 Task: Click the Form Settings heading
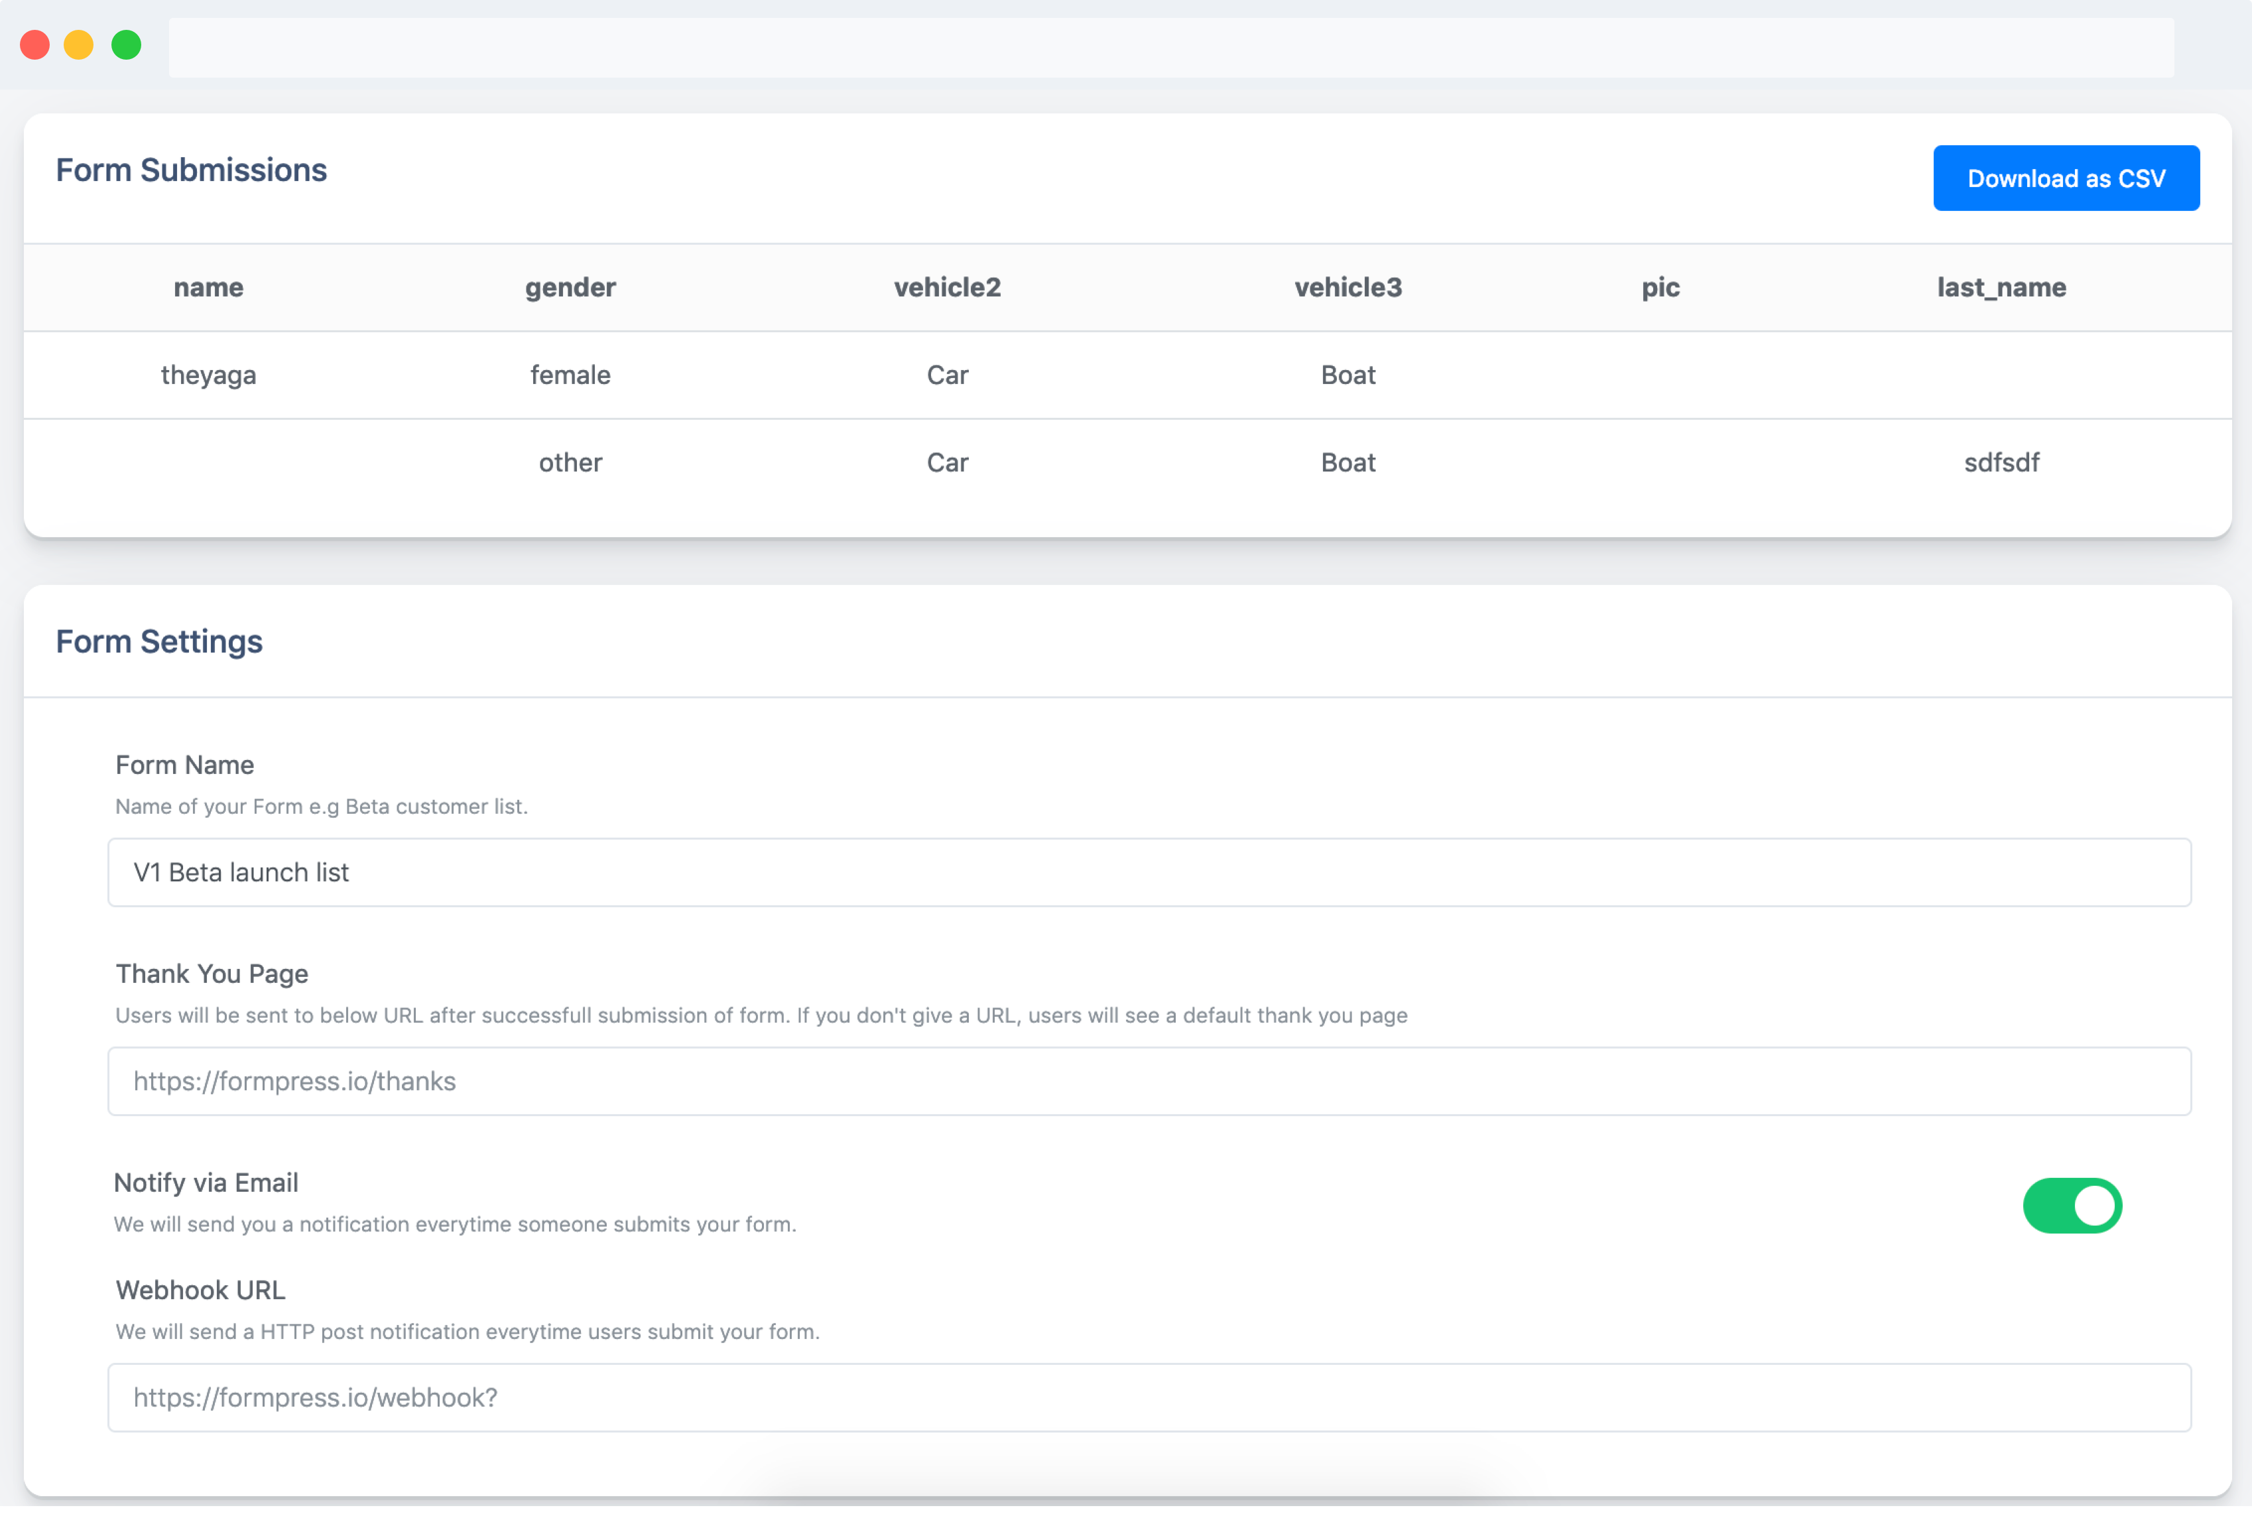pyautogui.click(x=159, y=641)
